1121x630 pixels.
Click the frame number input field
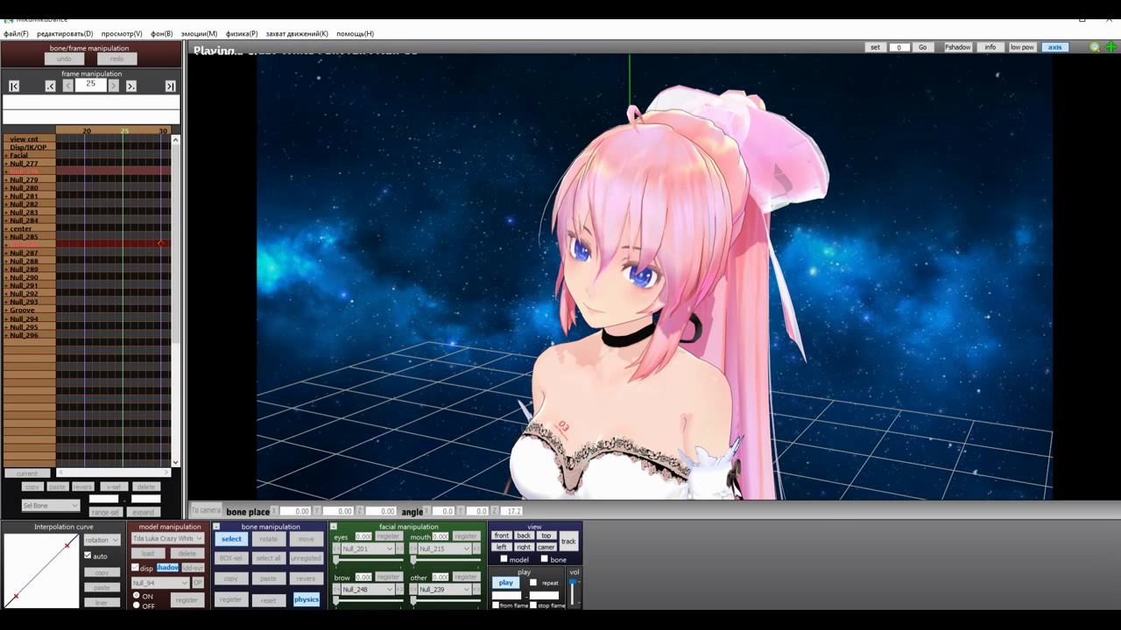91,85
